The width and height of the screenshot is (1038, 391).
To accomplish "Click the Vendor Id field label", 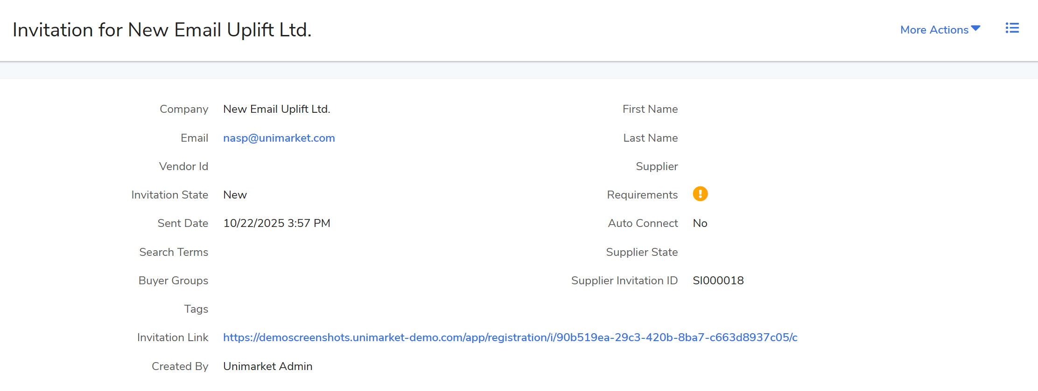I will click(183, 166).
